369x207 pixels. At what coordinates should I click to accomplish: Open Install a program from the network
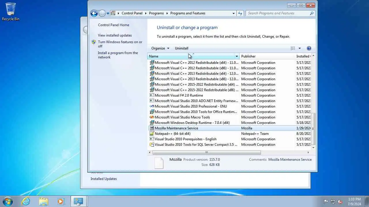coord(118,55)
